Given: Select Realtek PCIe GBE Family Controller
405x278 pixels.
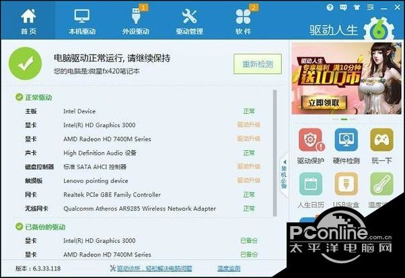Looking at the screenshot, I should (x=140, y=195).
